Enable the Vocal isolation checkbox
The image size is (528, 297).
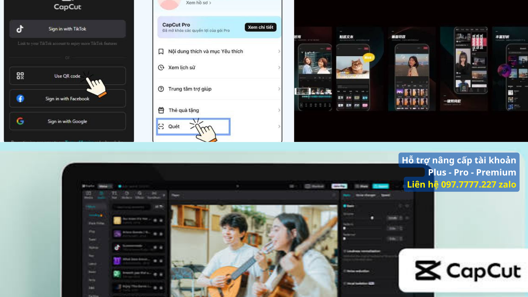[345, 283]
